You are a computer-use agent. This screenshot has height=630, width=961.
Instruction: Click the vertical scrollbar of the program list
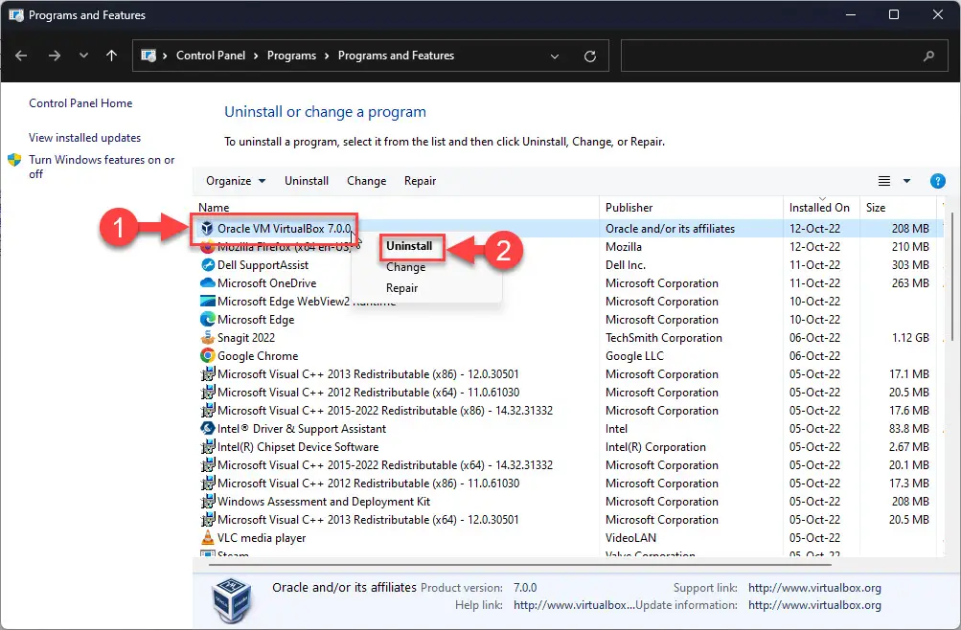coord(951,278)
